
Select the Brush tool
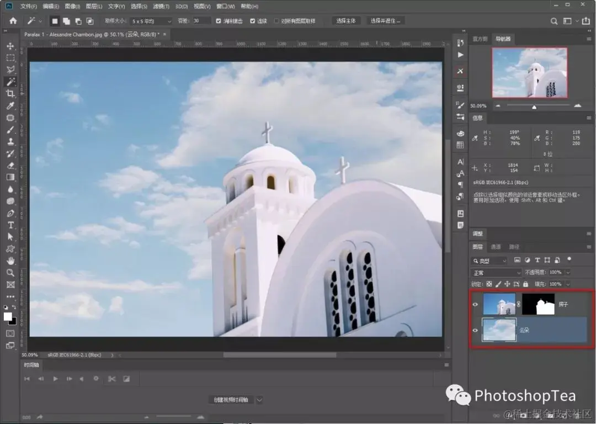pyautogui.click(x=10, y=130)
